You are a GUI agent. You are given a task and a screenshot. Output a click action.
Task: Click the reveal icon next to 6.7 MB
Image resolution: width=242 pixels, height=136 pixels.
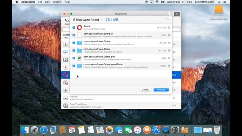[169, 50]
